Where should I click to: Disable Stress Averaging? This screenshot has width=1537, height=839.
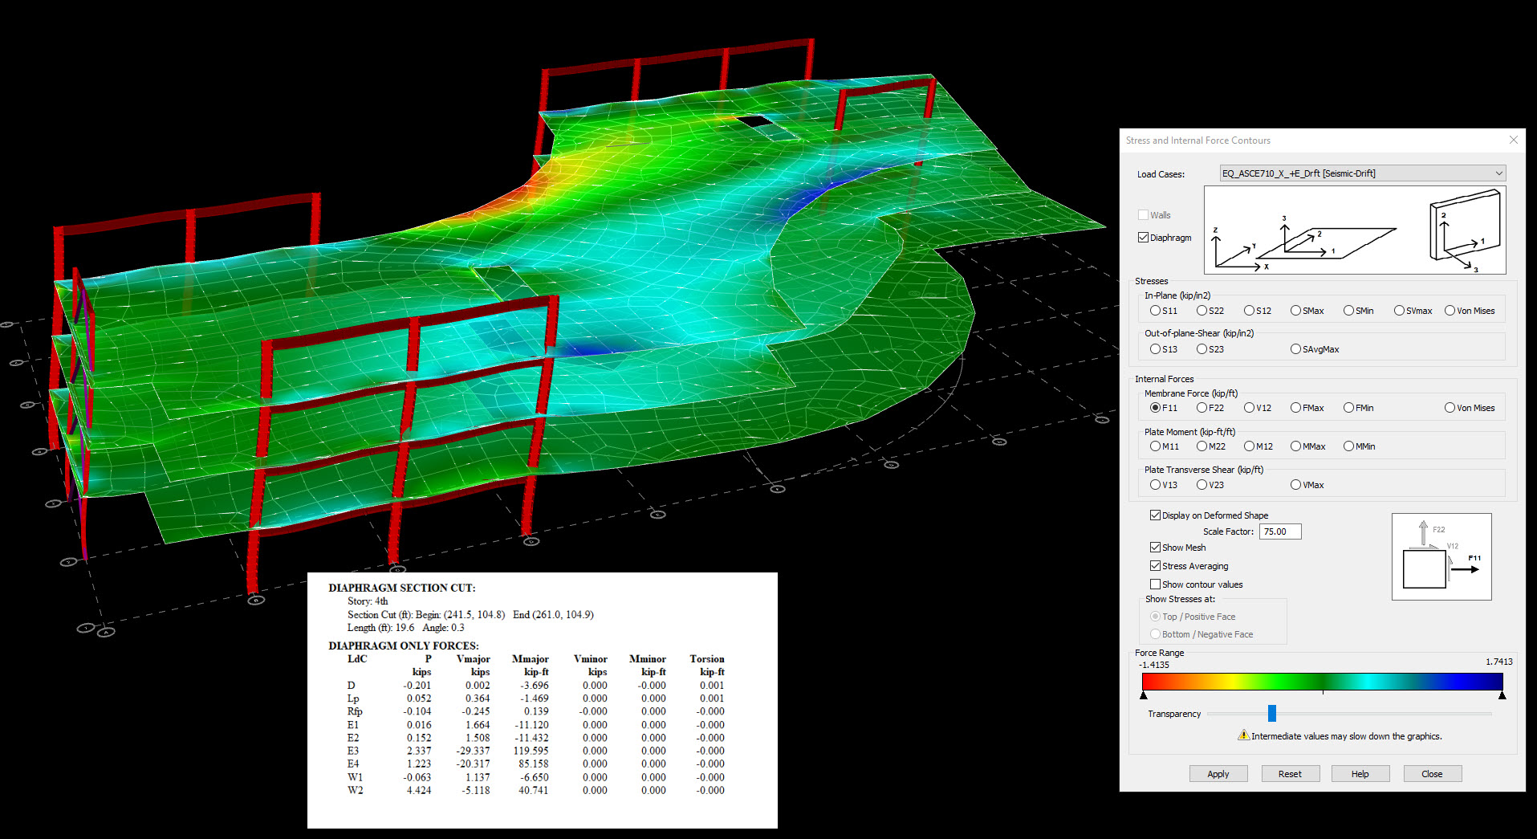pos(1154,565)
